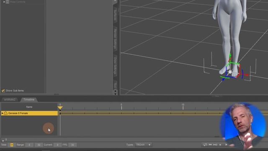This screenshot has height=151, width=268.
Task: Click the Total frames field
Action: [11, 145]
